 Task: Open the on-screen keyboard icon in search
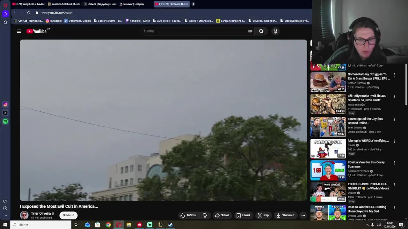pyautogui.click(x=250, y=31)
